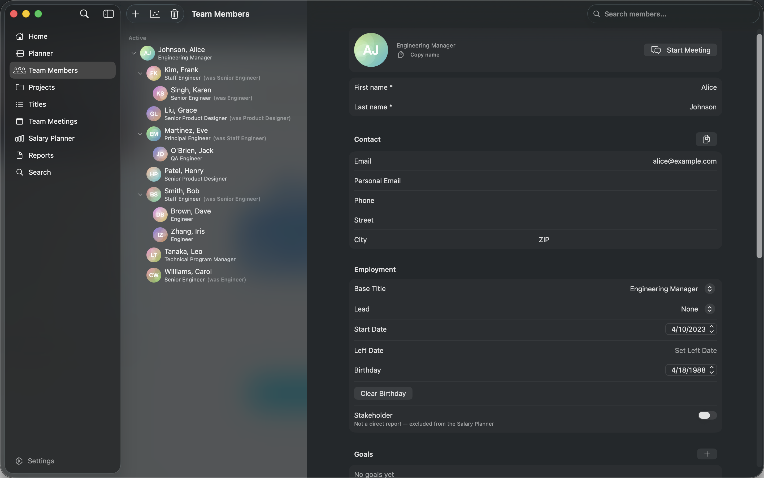Viewport: 764px width, 478px height.
Task: Edit the Last name field
Action: [535, 107]
